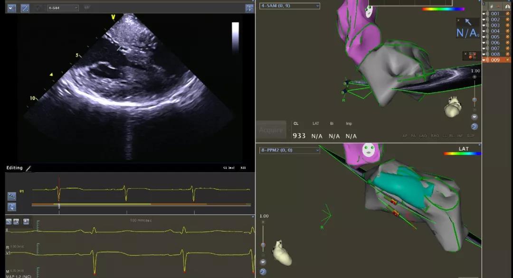The image size is (513, 278).
Task: Click upper map round rotate button
Action: point(475,126)
